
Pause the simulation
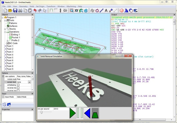80,113
